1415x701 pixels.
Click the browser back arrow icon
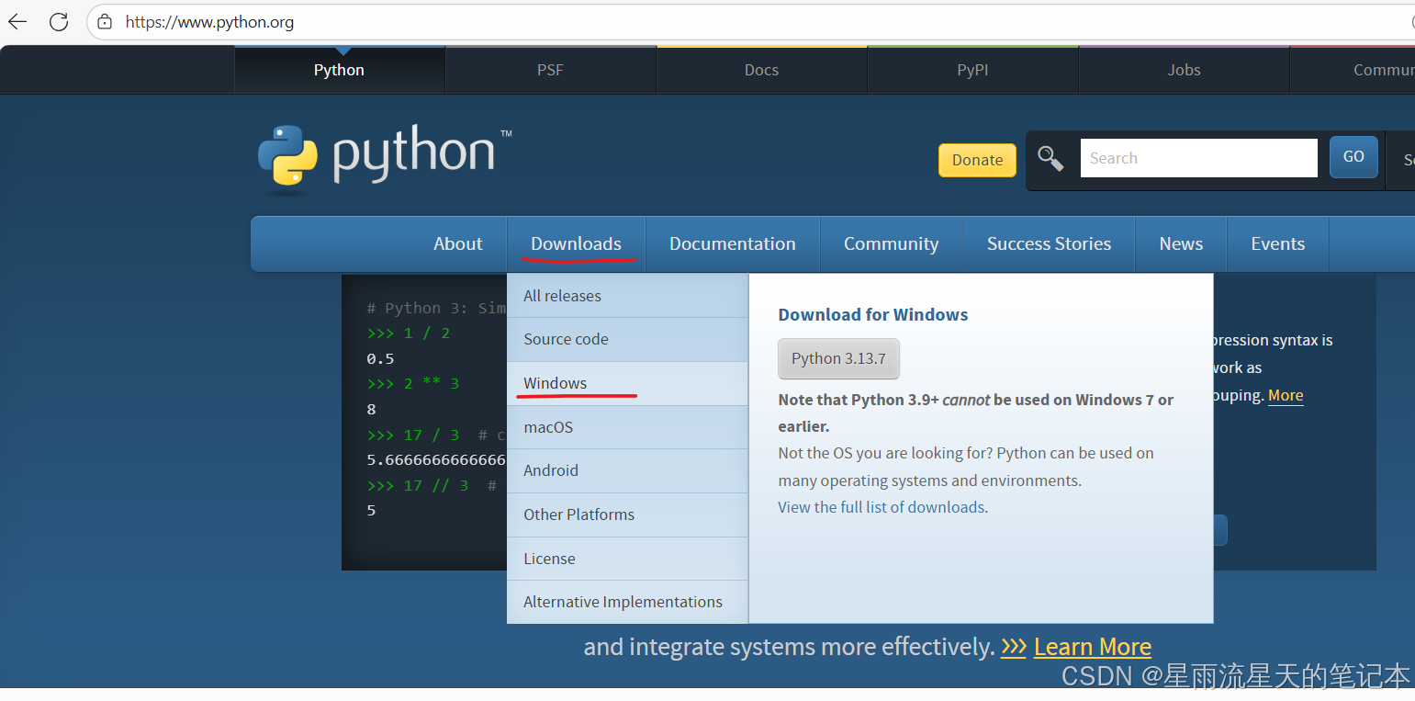click(17, 22)
